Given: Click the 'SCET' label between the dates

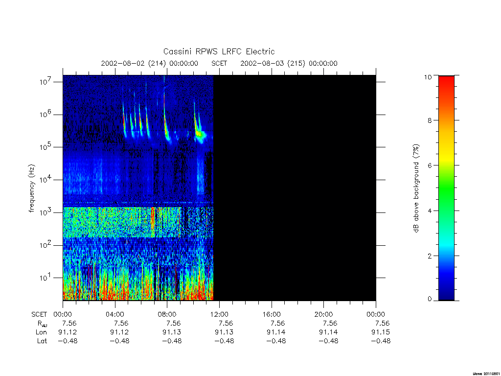Looking at the screenshot, I should point(219,63).
